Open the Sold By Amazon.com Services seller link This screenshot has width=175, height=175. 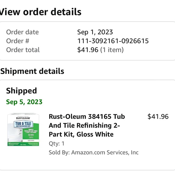coord(94,152)
